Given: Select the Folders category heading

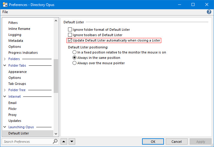Looking at the screenshot, I should coord(14,59).
